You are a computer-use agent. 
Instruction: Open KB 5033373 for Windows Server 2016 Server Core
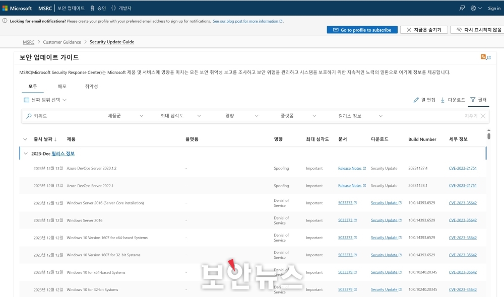pos(347,203)
